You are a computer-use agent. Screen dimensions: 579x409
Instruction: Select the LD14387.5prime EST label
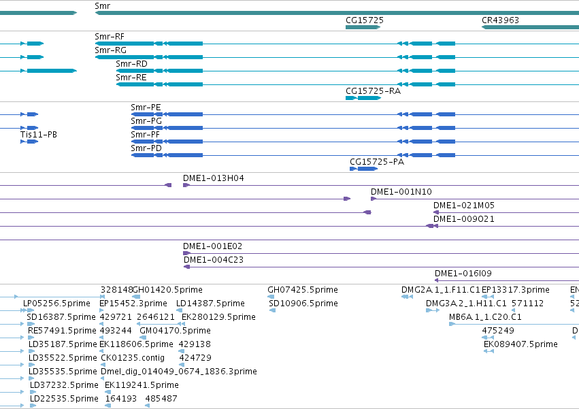210,304
